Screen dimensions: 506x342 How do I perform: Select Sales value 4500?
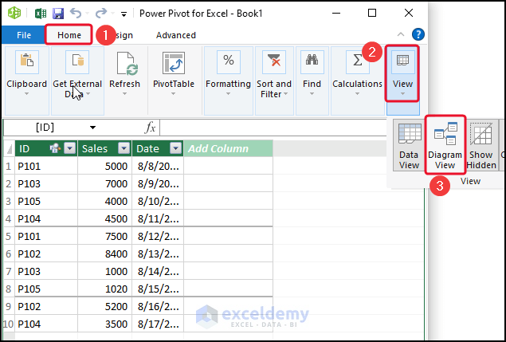pos(105,218)
